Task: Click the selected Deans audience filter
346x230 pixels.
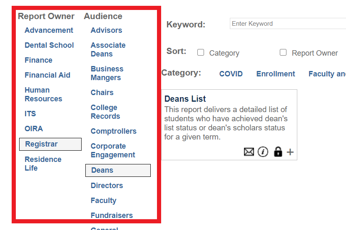Action: [117, 170]
